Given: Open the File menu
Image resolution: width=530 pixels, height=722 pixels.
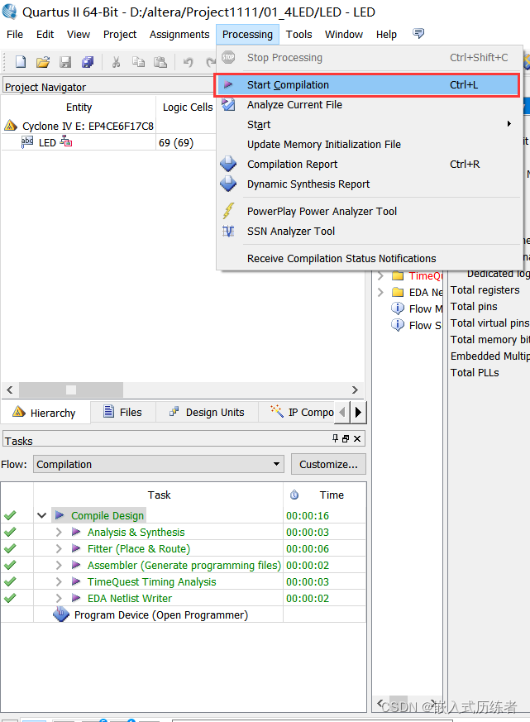Looking at the screenshot, I should [15, 35].
